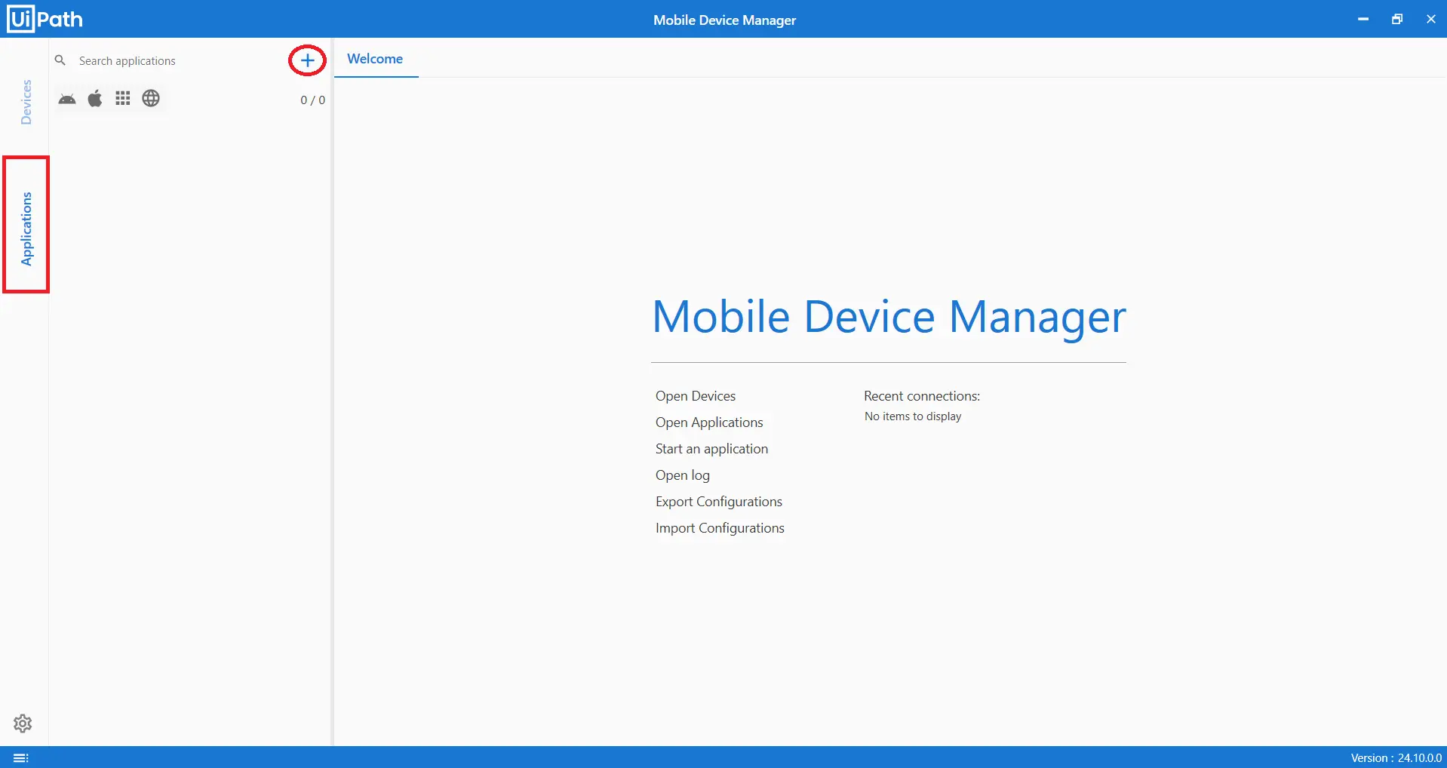Click the Open Applications link

pos(708,422)
